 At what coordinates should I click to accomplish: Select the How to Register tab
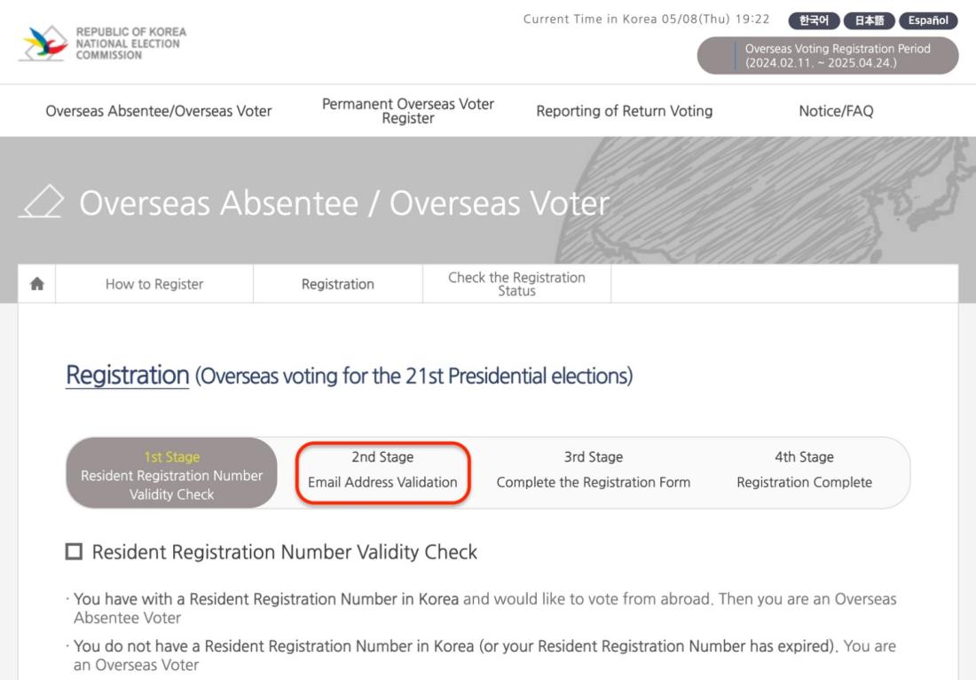click(x=154, y=284)
